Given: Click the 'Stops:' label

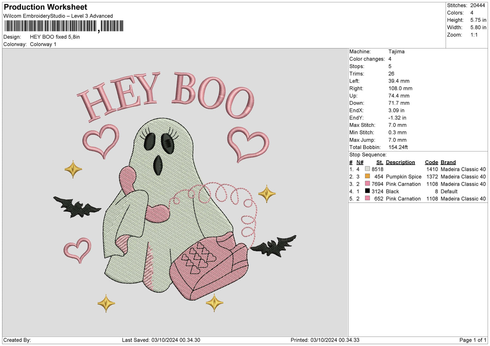Looking at the screenshot, I should click(x=357, y=66).
